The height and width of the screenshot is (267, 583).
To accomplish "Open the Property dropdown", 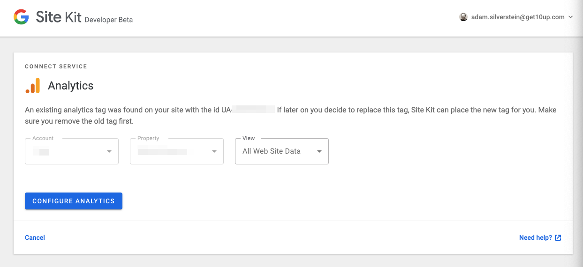I will (177, 151).
